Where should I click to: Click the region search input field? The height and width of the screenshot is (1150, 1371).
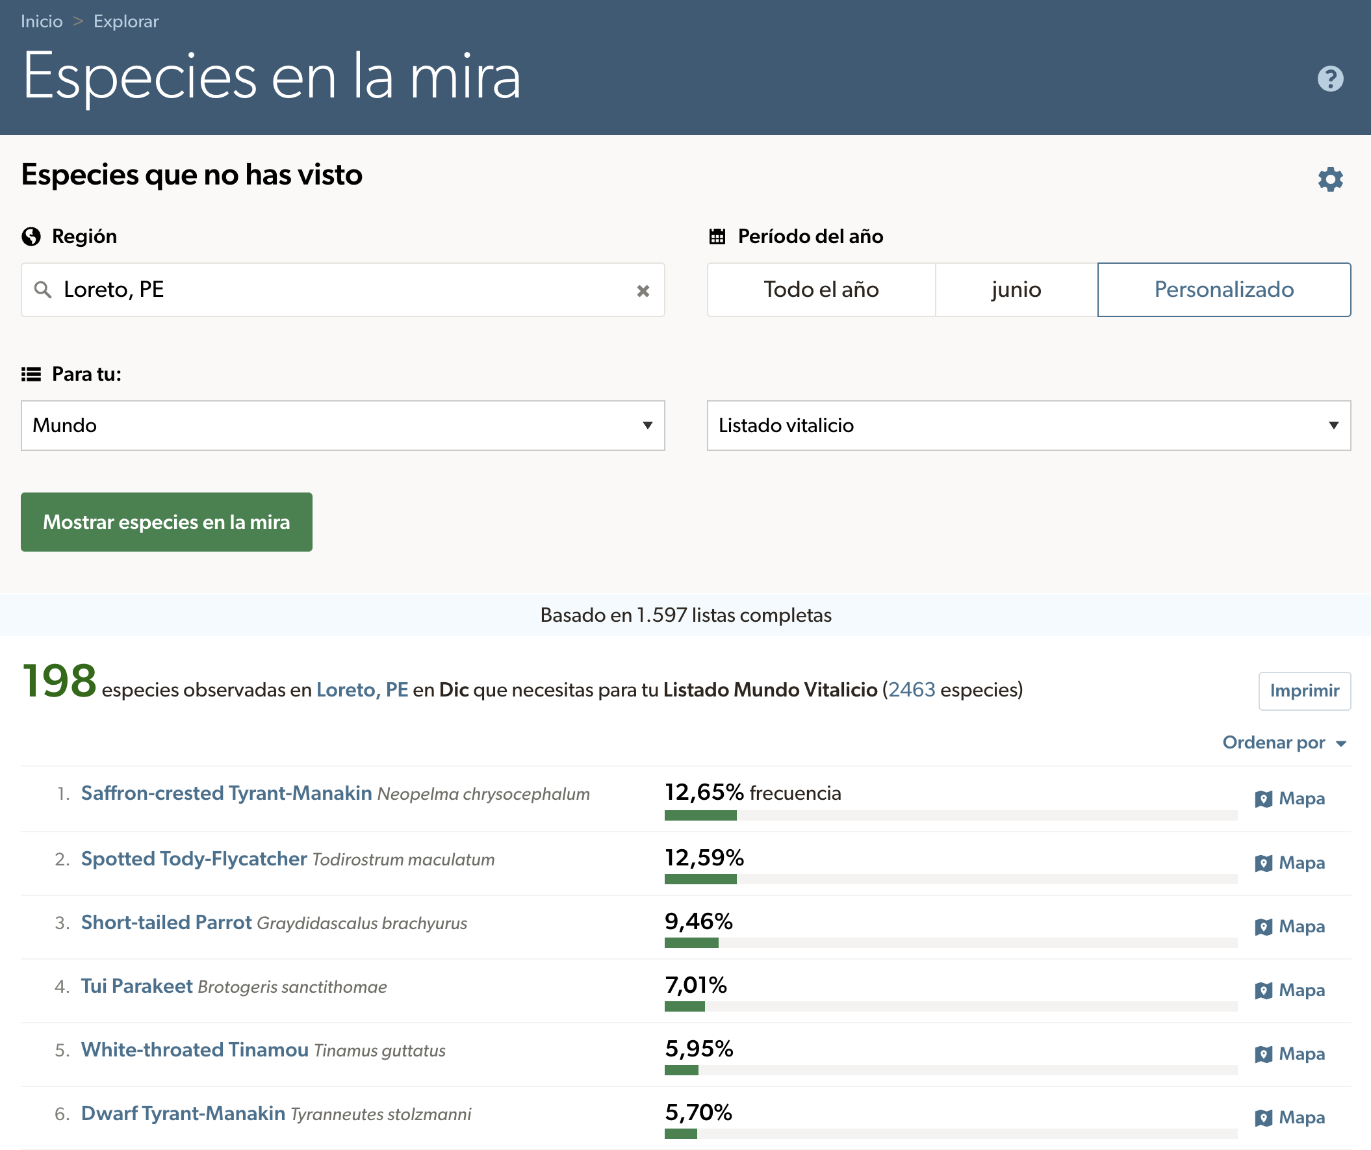(343, 290)
